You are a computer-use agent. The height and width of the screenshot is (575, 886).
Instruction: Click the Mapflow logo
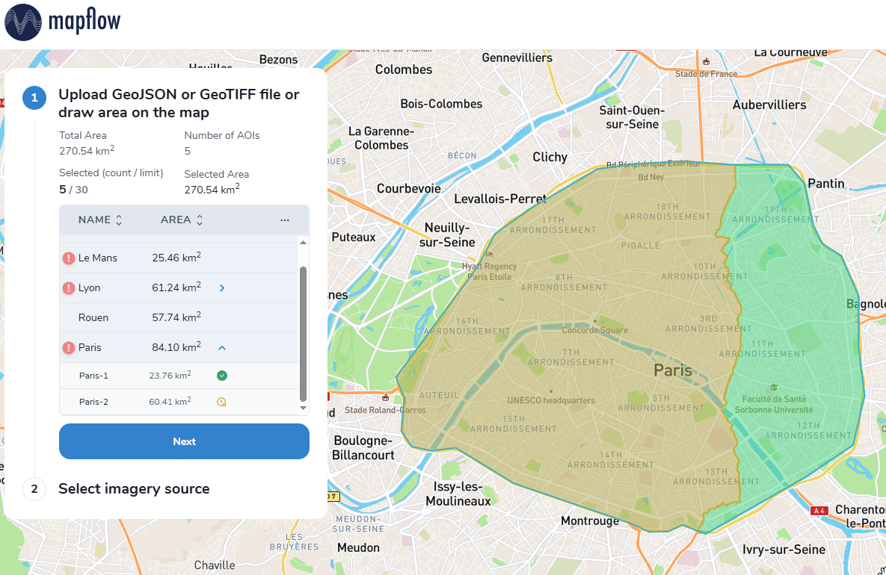[62, 22]
